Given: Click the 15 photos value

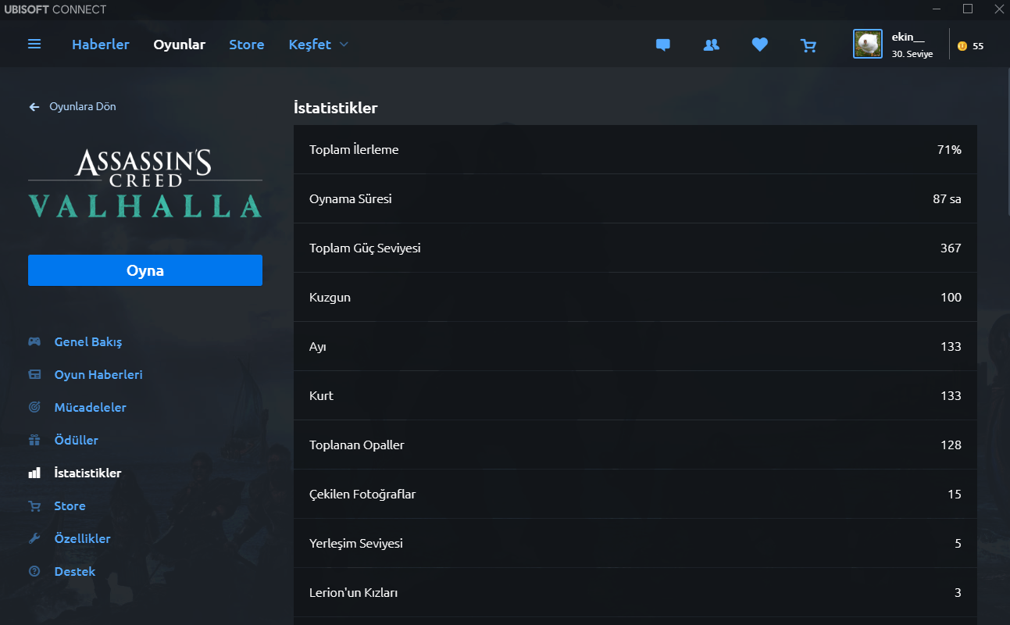Looking at the screenshot, I should [x=955, y=495].
